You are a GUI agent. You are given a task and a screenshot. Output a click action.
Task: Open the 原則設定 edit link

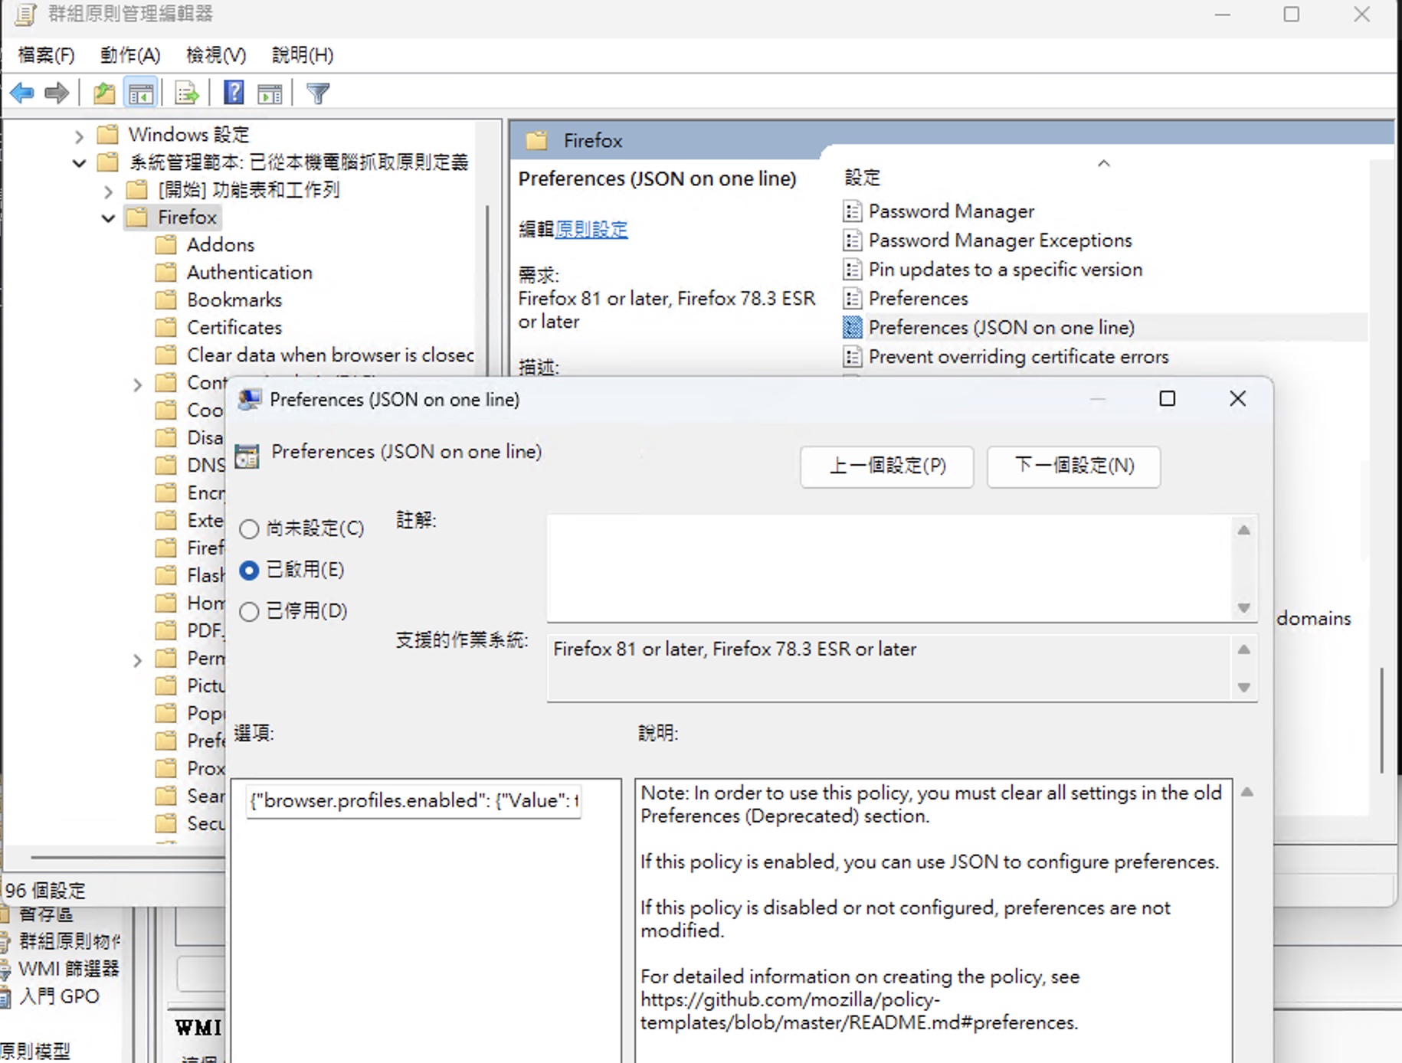click(x=591, y=229)
